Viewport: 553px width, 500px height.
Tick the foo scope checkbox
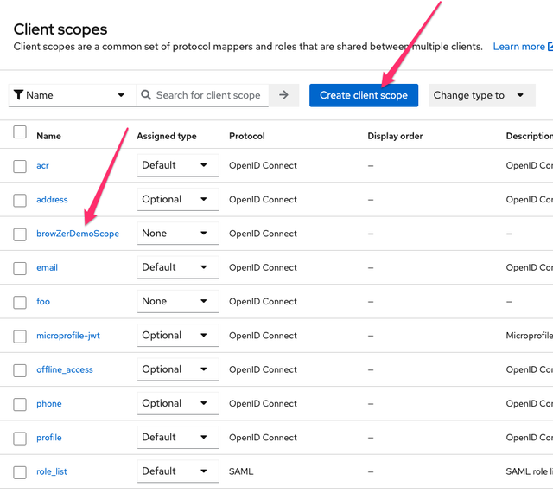[x=20, y=302]
